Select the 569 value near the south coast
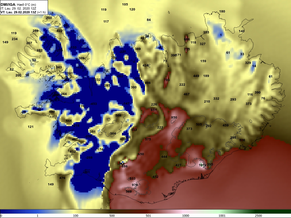291x218 pixels. tap(129, 192)
